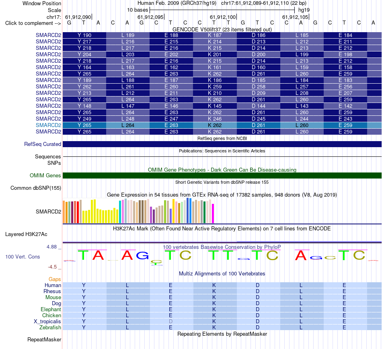This screenshot has width=382, height=349.
Task: Select the X_tropicalis species label
Action: (47, 322)
